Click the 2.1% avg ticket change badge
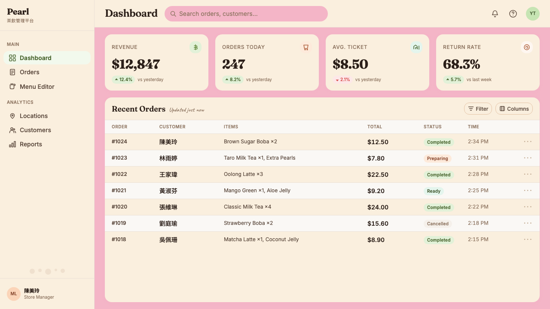 point(342,79)
